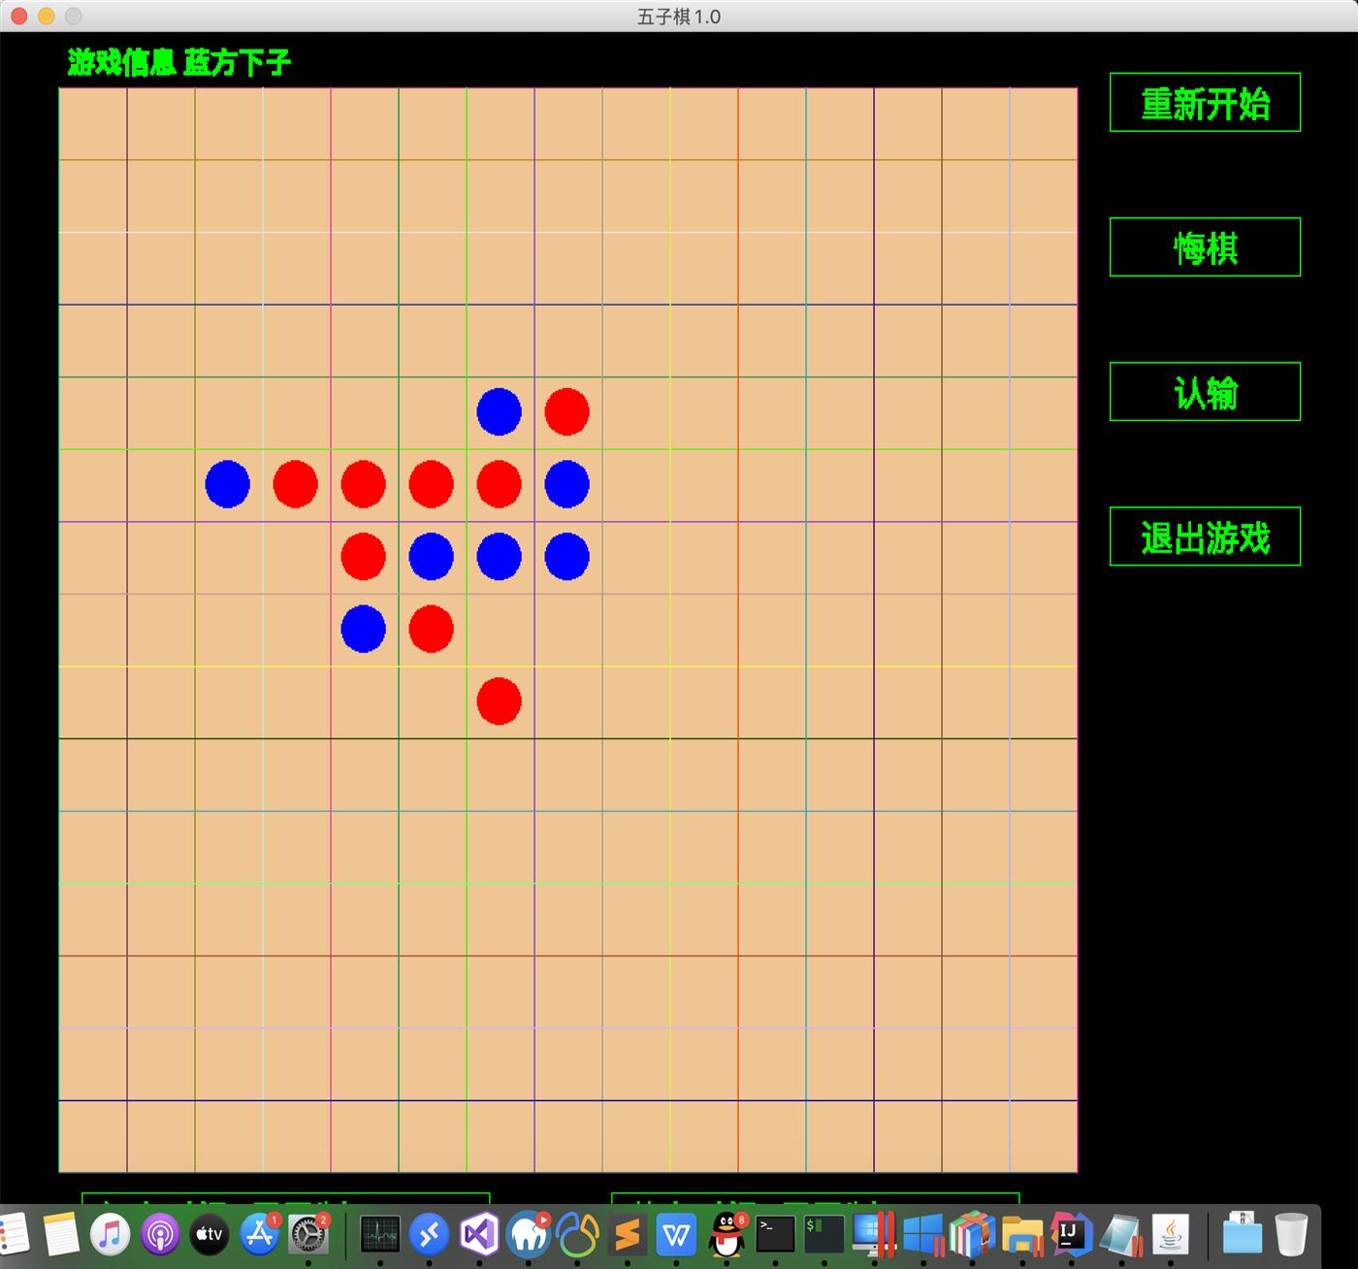Click the lowest red piece on the board
This screenshot has height=1269, width=1358.
pos(499,701)
